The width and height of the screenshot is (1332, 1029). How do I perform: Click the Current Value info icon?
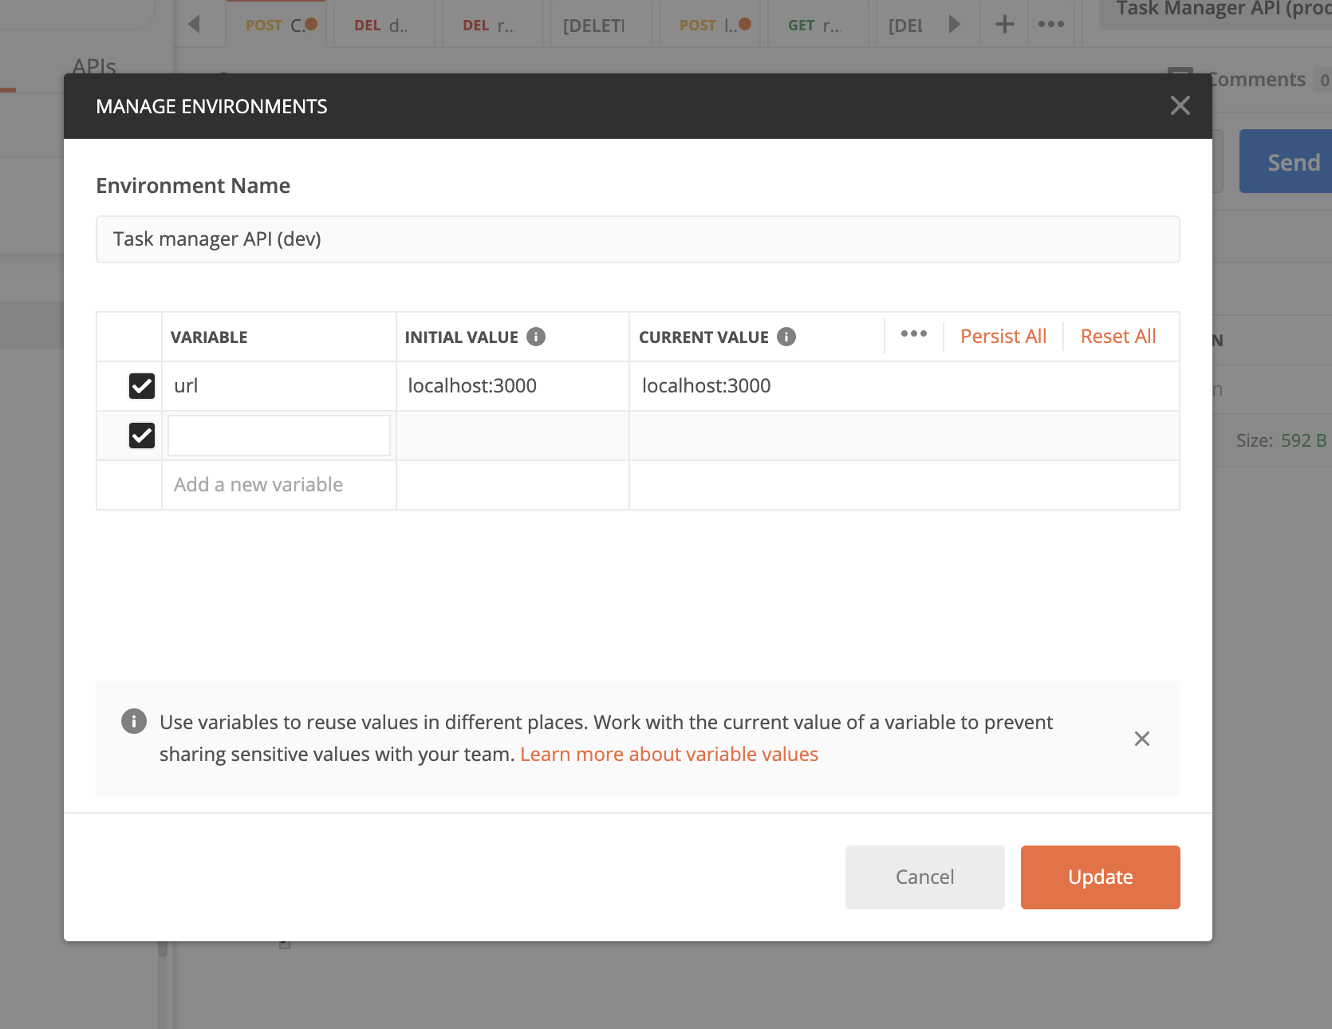coord(786,337)
